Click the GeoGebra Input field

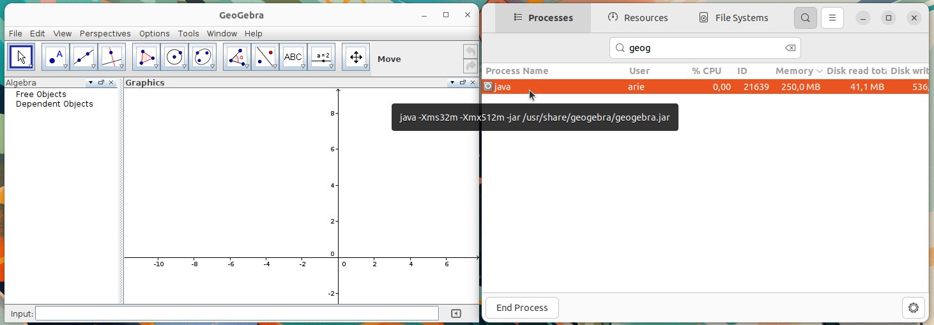click(237, 314)
